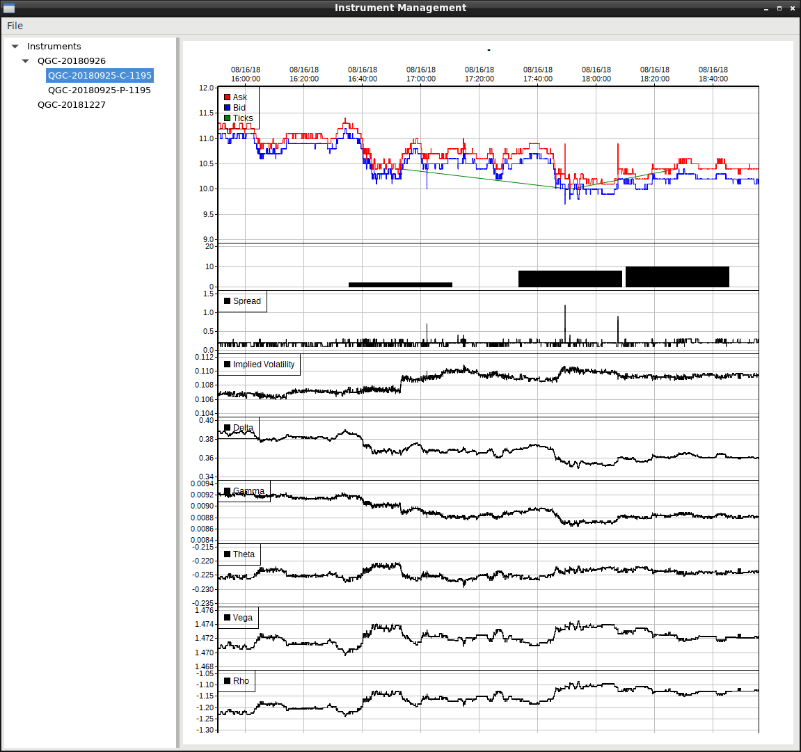The height and width of the screenshot is (752, 801).
Task: Switch to the QGC-20180925-P-1195 instrument tab
Action: 100,90
